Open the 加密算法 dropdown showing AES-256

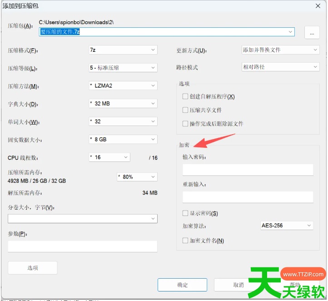point(287,226)
